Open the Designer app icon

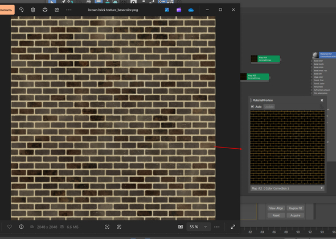[x=167, y=10]
